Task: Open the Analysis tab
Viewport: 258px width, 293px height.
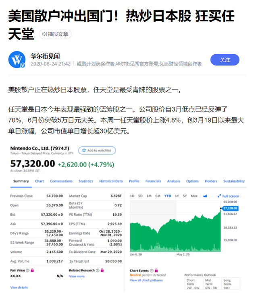Action: pos(173,181)
